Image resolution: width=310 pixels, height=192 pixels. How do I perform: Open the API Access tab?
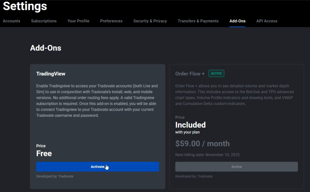pyautogui.click(x=267, y=21)
